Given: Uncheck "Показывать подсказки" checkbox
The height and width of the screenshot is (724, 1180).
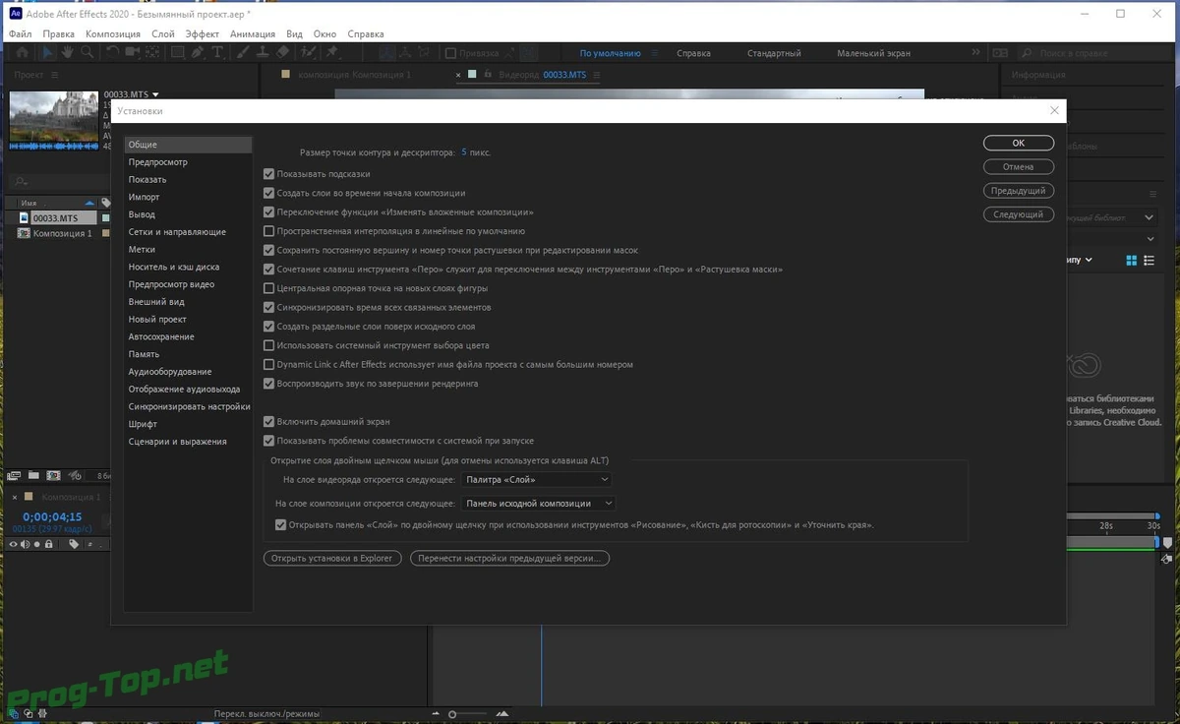Looking at the screenshot, I should (x=269, y=174).
